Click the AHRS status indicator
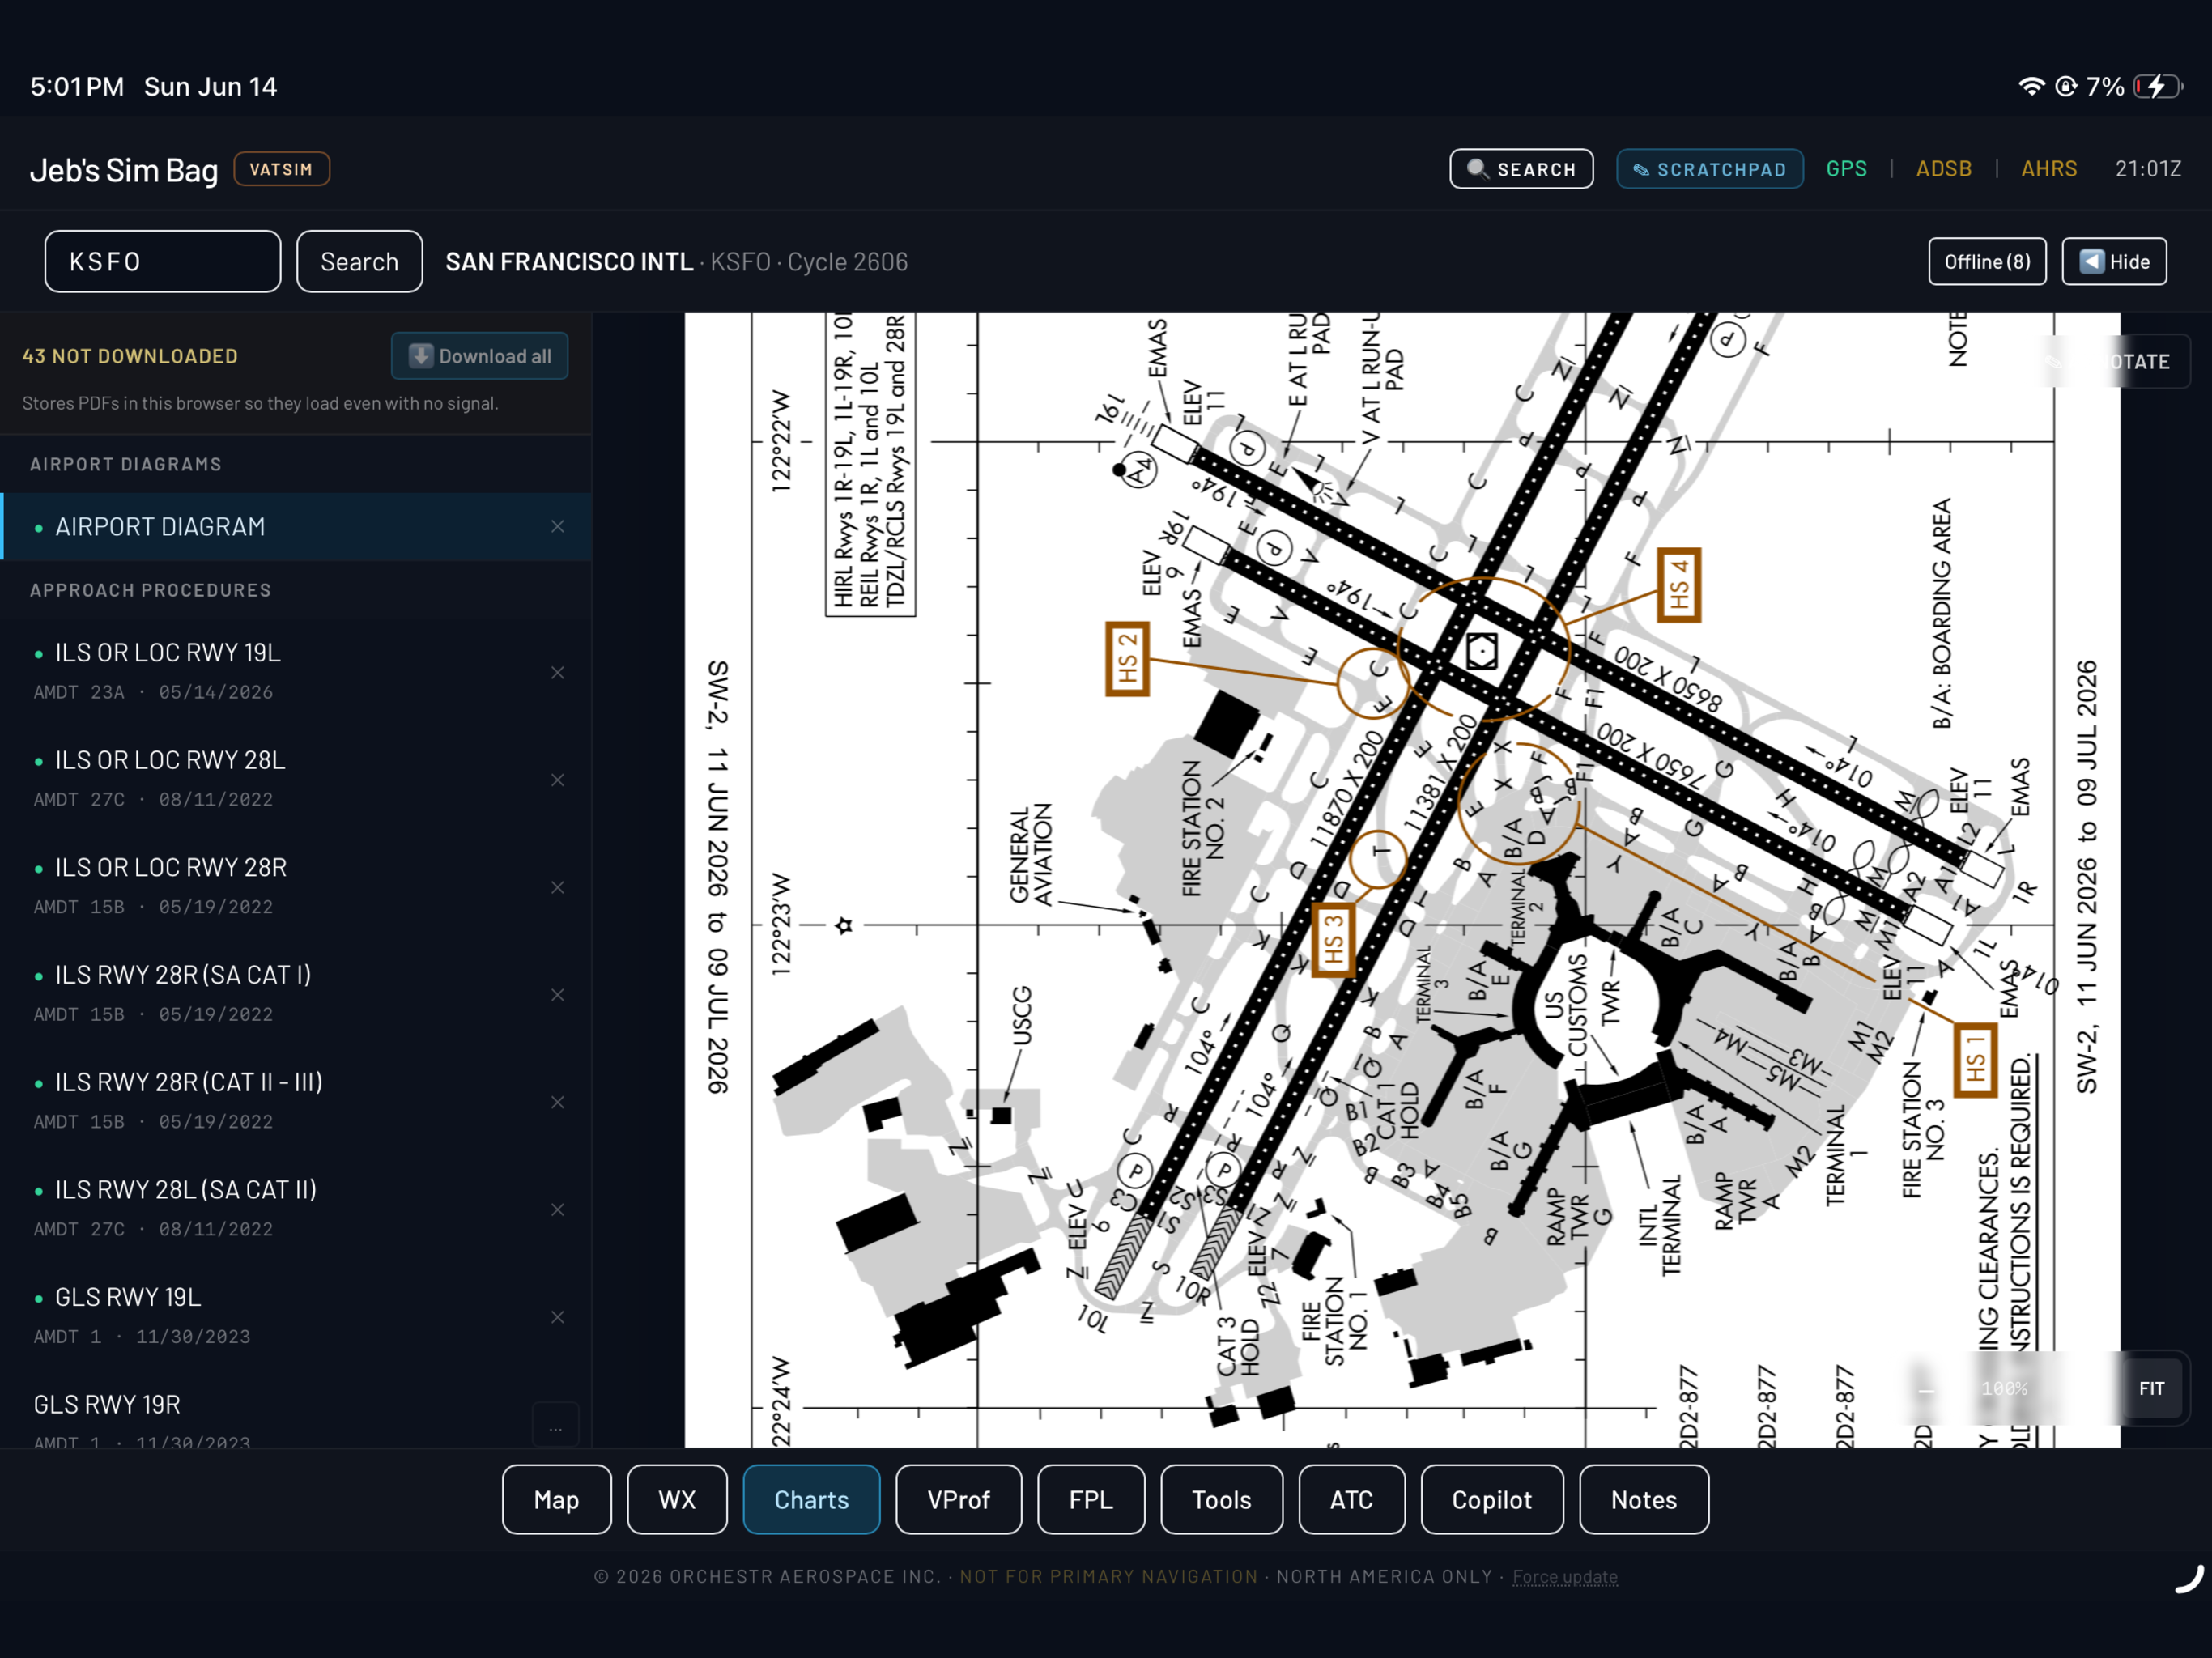2212x1658 pixels. click(2048, 169)
